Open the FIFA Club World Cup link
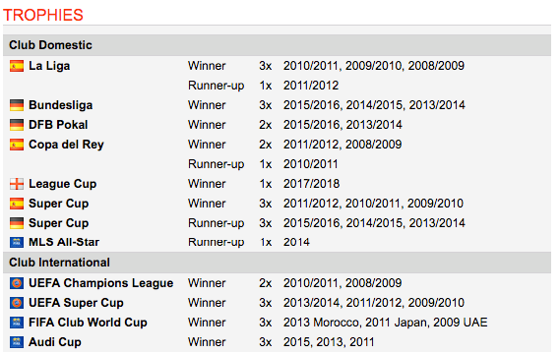 [x=88, y=323]
